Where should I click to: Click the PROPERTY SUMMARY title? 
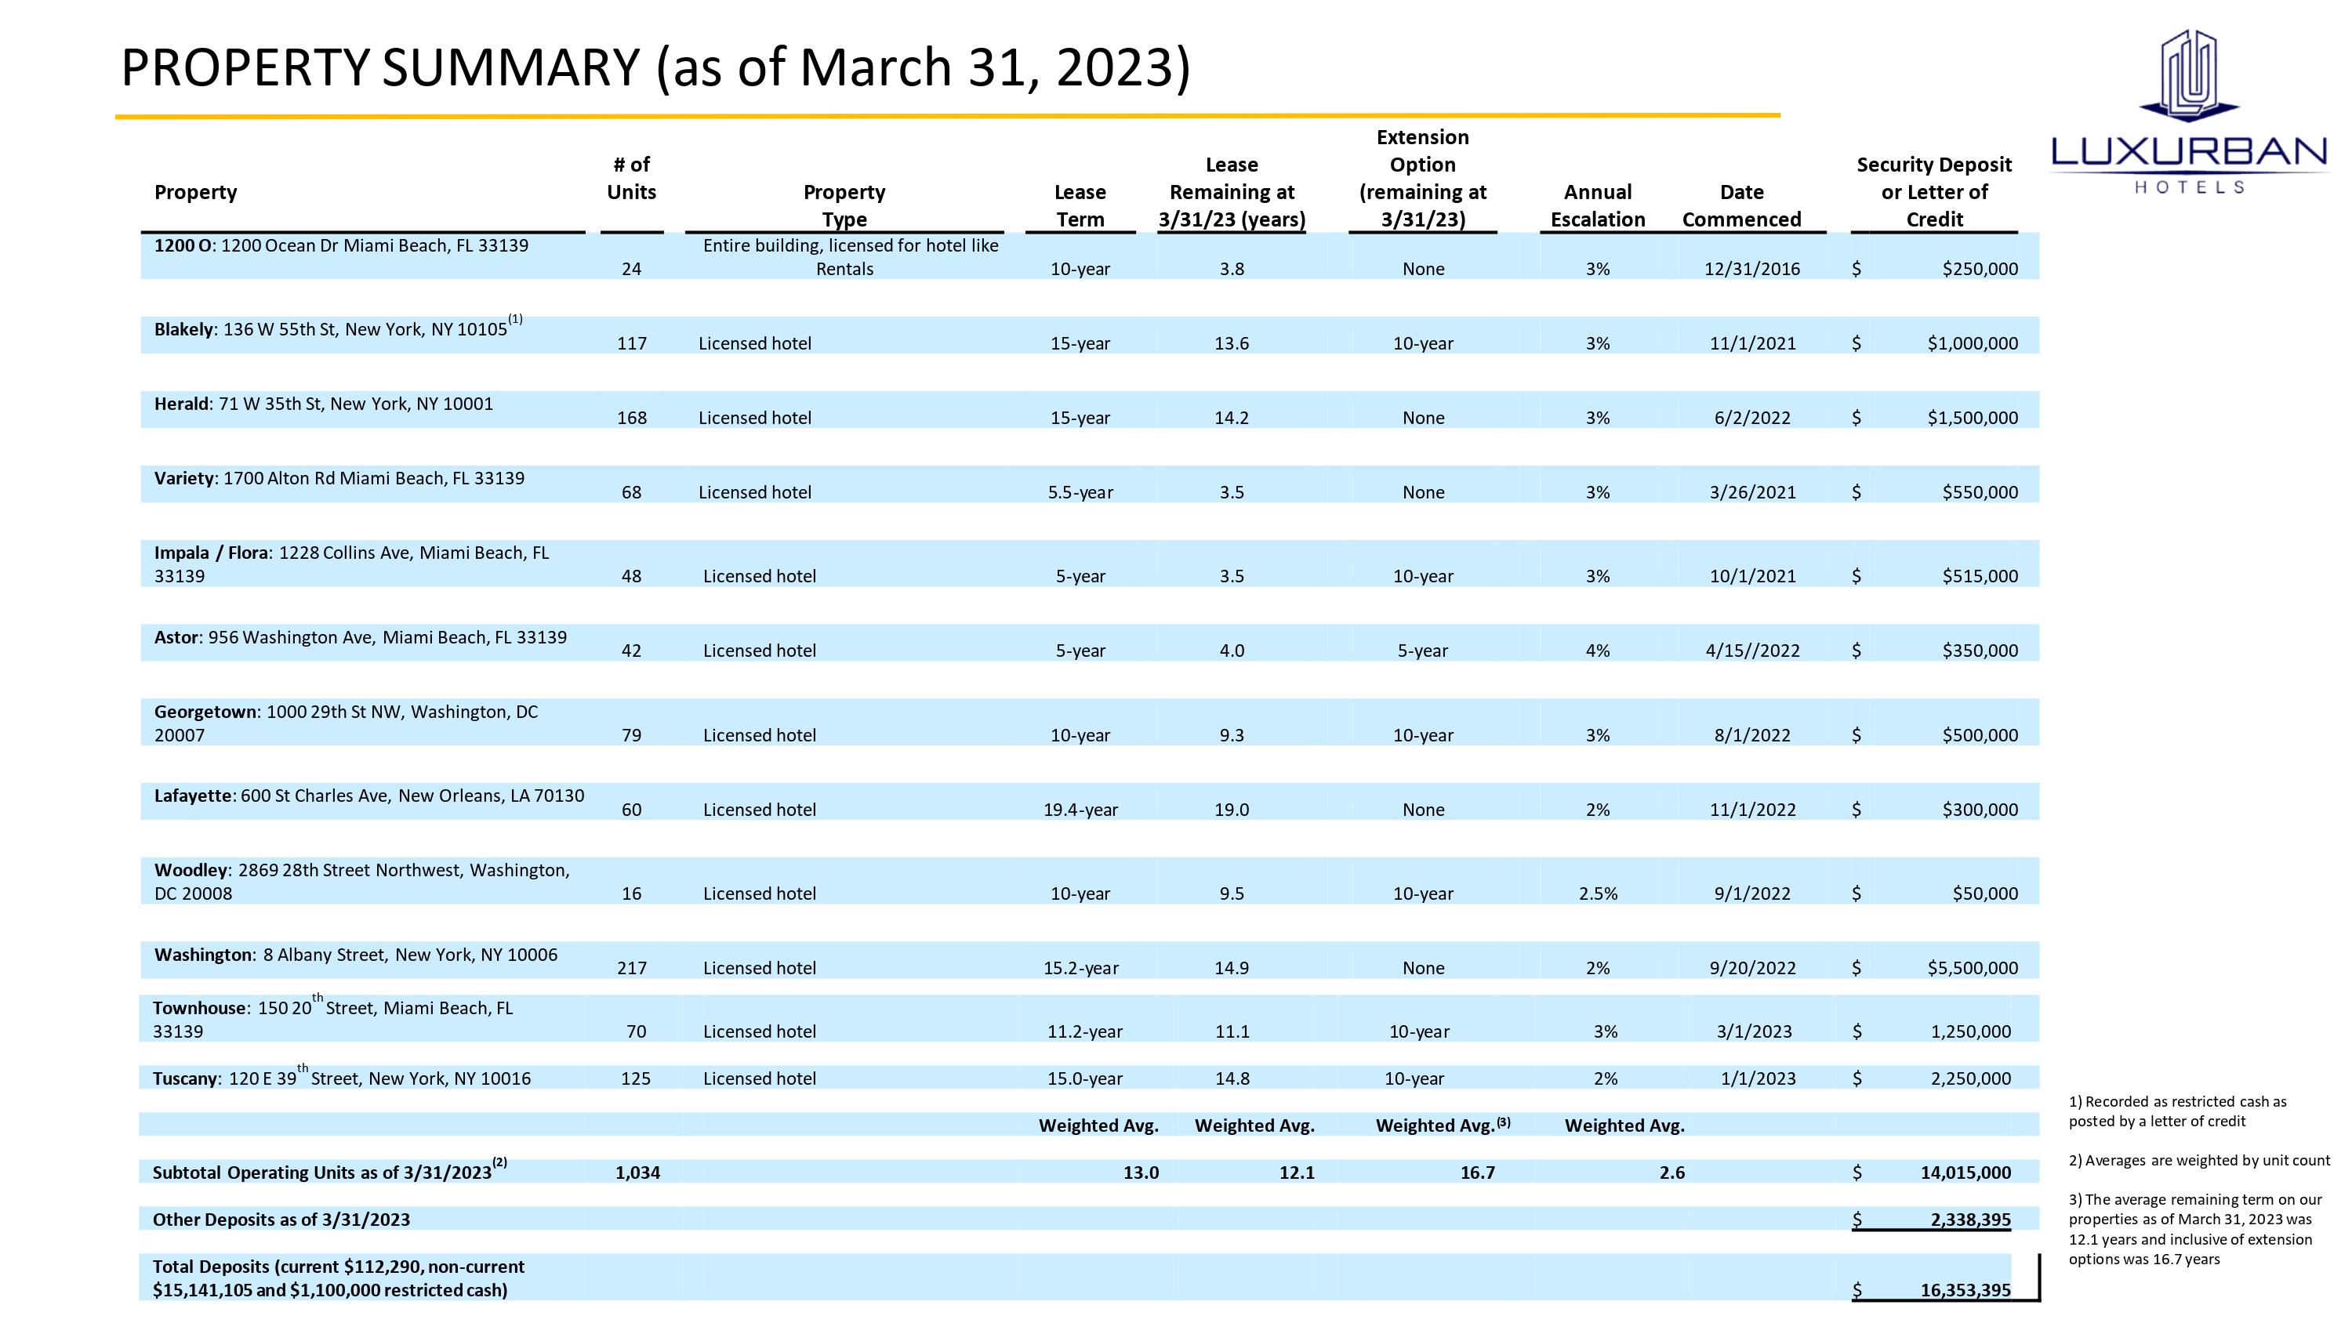click(655, 67)
